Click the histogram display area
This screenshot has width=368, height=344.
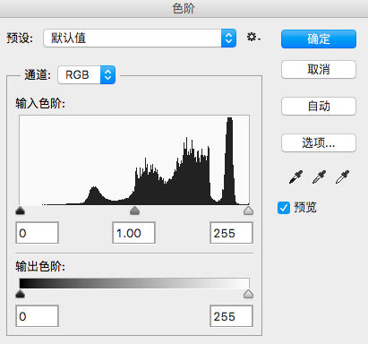pyautogui.click(x=134, y=159)
